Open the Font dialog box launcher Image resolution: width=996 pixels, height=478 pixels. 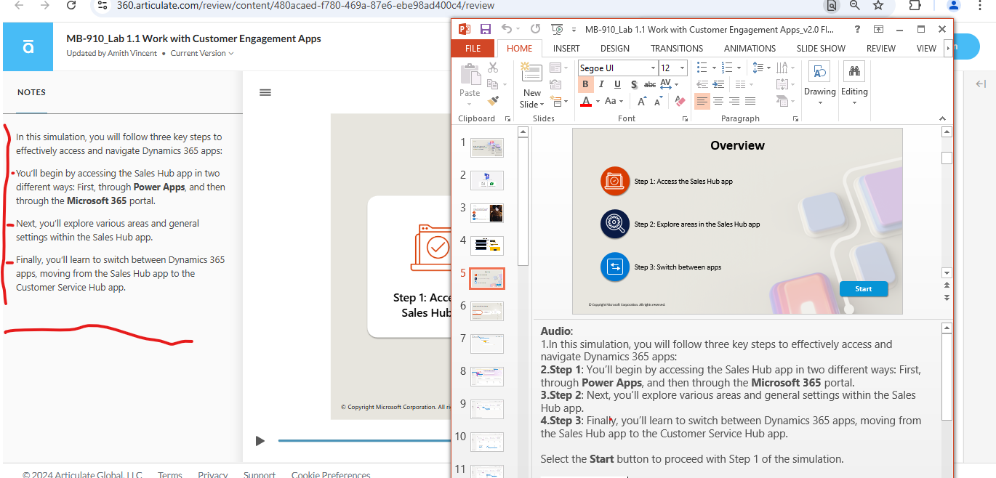(x=684, y=118)
